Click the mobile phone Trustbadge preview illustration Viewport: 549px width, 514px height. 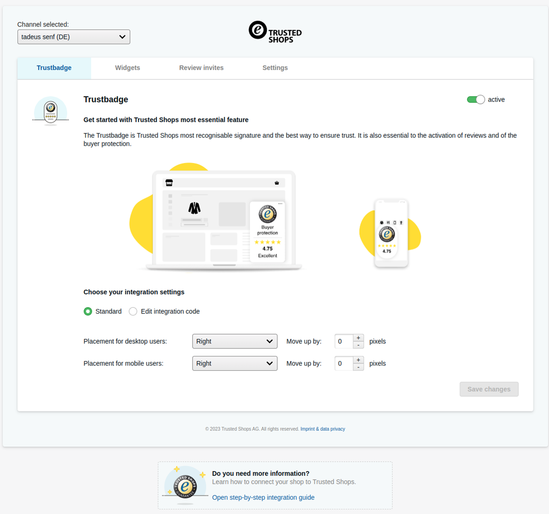390,233
